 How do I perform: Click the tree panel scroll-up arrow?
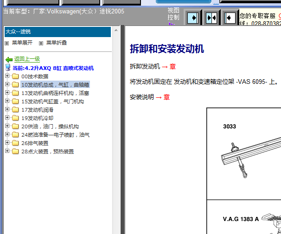coord(116,30)
